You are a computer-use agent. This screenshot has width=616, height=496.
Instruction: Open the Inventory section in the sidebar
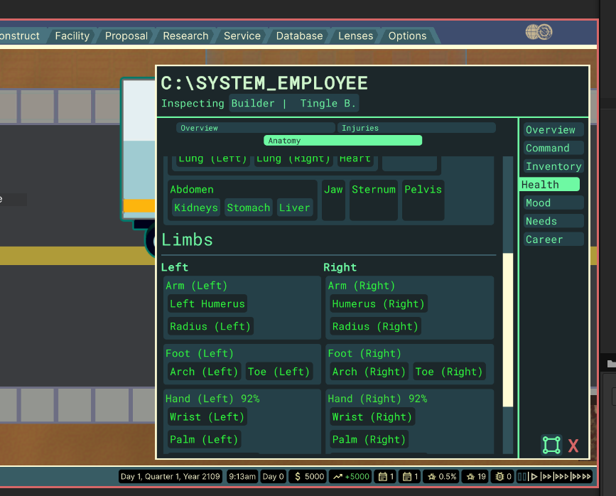pos(553,166)
